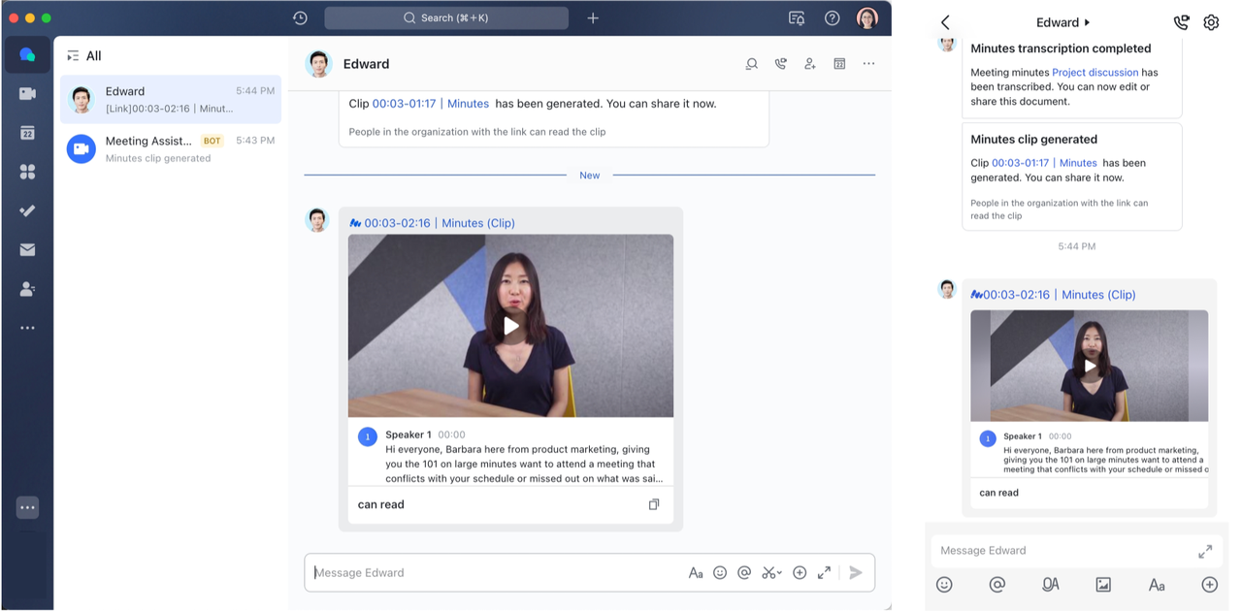
Task: Open the more options menu in chat header
Action: pos(868,64)
